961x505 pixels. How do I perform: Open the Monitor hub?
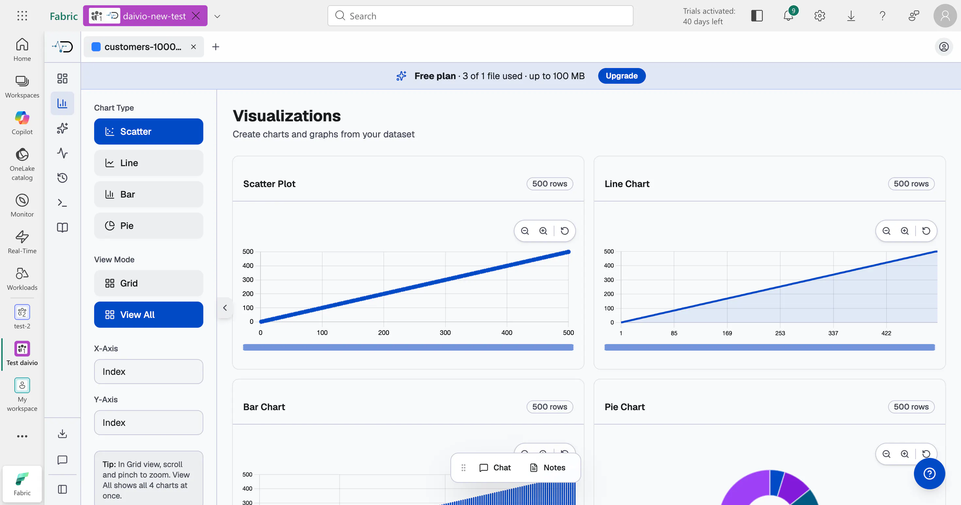click(x=22, y=205)
